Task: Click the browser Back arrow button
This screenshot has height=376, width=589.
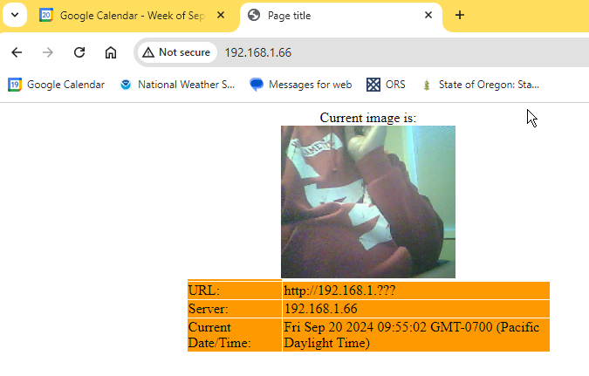Action: 17,52
